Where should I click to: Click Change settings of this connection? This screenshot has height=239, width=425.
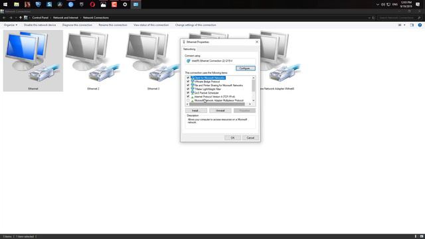pos(196,25)
